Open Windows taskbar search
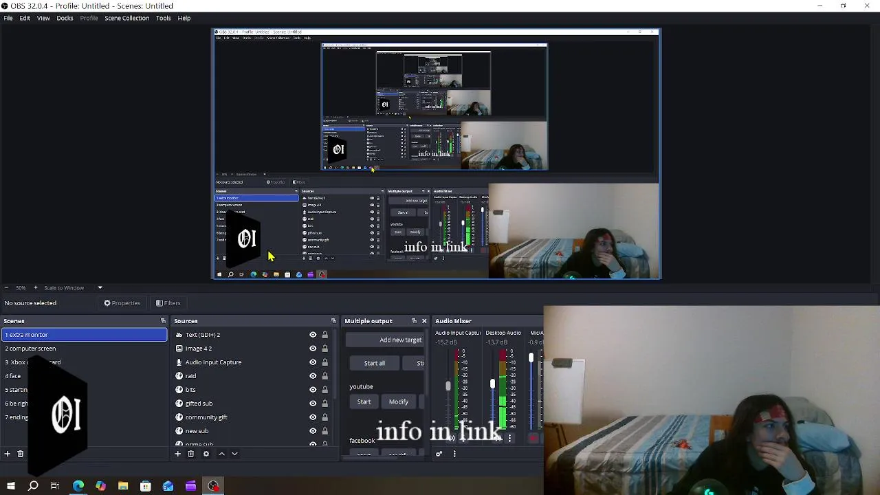Image resolution: width=880 pixels, height=495 pixels. 33,486
